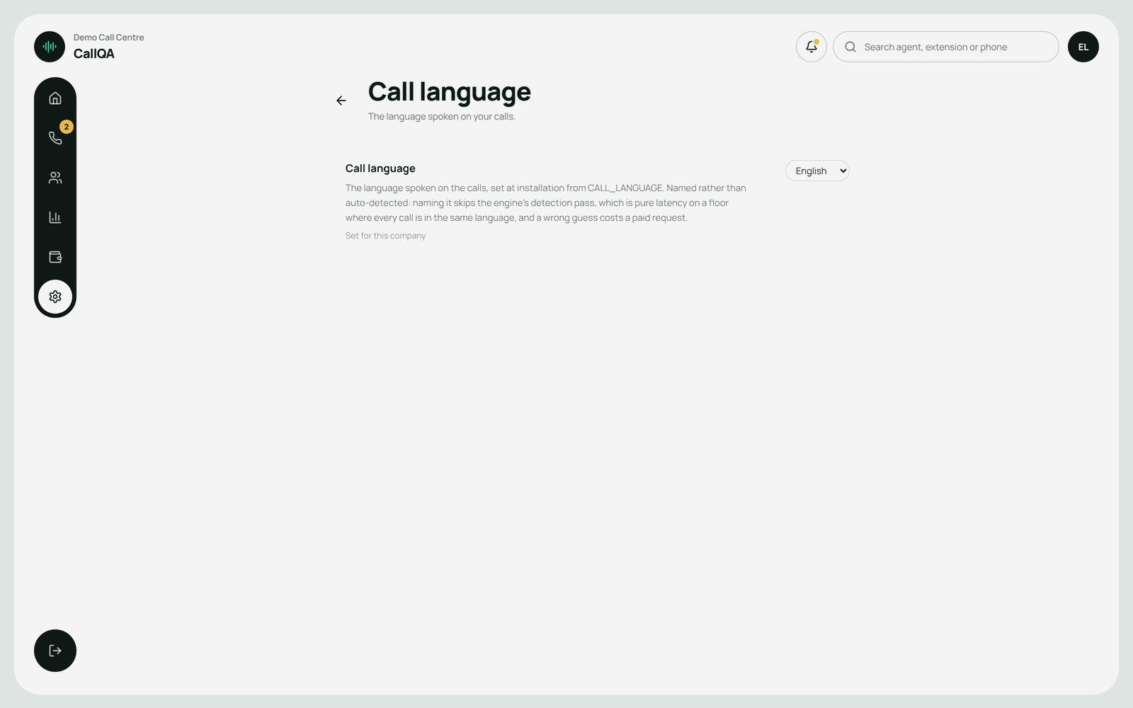Open the Agents people section
The width and height of the screenshot is (1133, 708).
click(55, 178)
